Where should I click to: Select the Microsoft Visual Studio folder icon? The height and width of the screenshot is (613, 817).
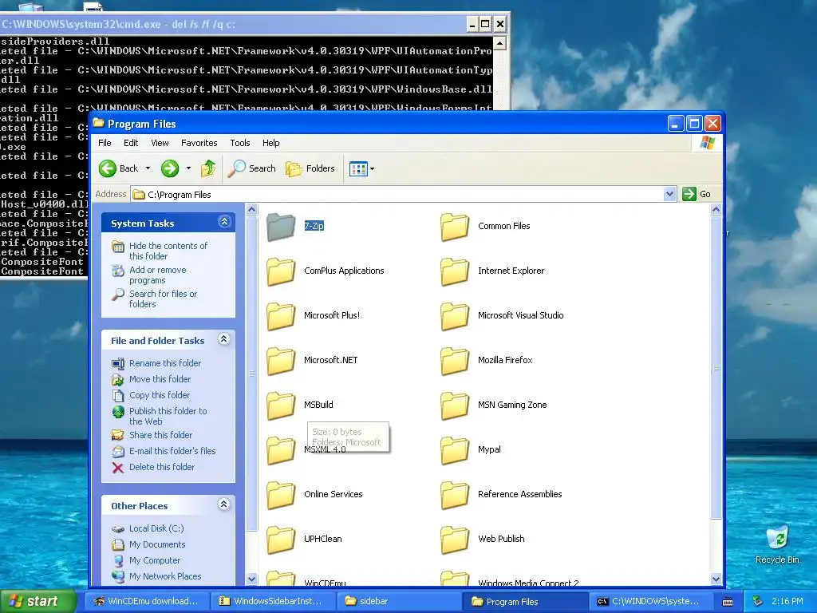coord(455,316)
